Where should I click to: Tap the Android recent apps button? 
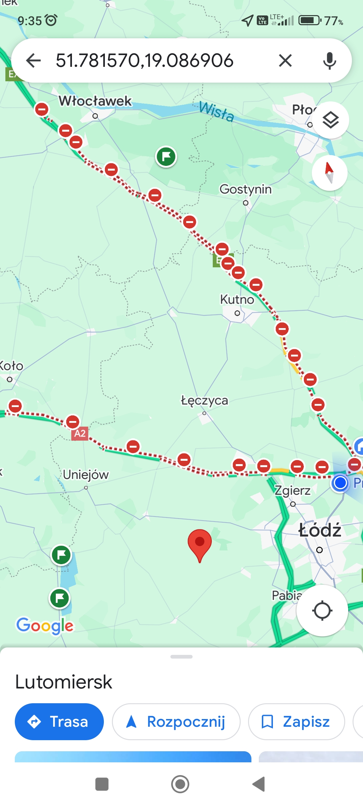(x=102, y=784)
